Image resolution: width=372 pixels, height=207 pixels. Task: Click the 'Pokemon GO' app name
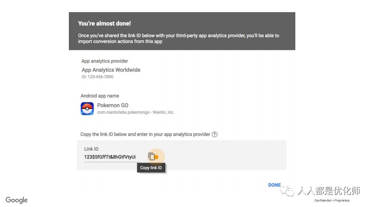coord(112,105)
